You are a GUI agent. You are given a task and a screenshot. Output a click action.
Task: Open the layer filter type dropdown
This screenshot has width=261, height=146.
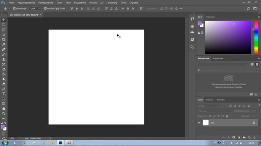(x=209, y=106)
